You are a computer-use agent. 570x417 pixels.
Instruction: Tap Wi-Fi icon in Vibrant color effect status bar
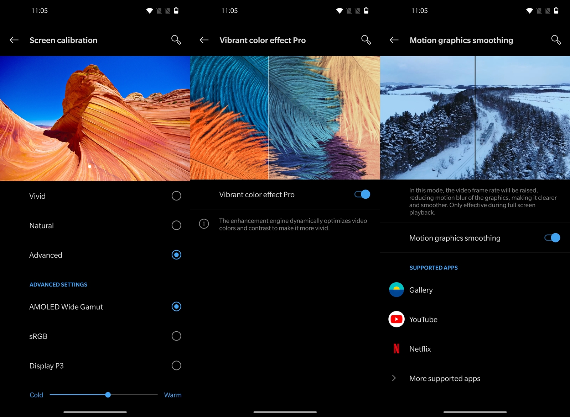coord(340,11)
